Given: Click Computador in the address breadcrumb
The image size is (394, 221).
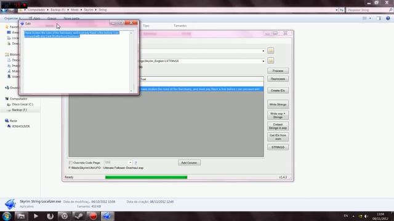Looking at the screenshot, I should pyautogui.click(x=36, y=10).
